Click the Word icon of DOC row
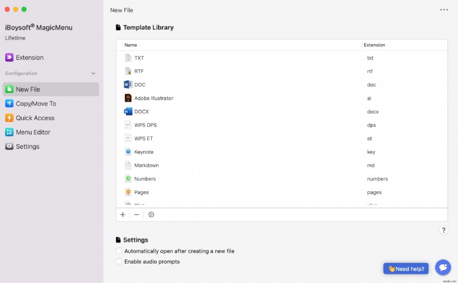The image size is (458, 283). [128, 85]
